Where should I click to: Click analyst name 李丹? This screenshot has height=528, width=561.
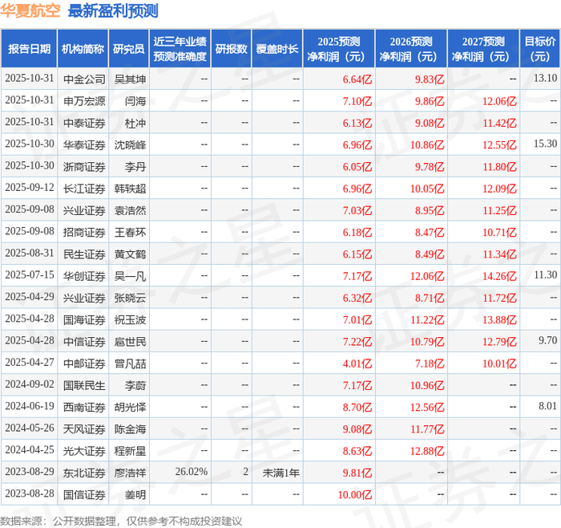[135, 167]
